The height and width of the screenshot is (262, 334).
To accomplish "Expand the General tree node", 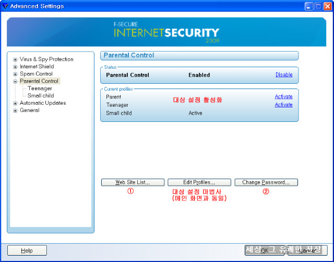I will pyautogui.click(x=15, y=110).
